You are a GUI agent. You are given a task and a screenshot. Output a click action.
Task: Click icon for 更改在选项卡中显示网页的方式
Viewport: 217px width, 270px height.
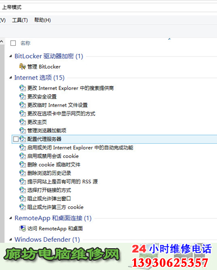[23, 114]
